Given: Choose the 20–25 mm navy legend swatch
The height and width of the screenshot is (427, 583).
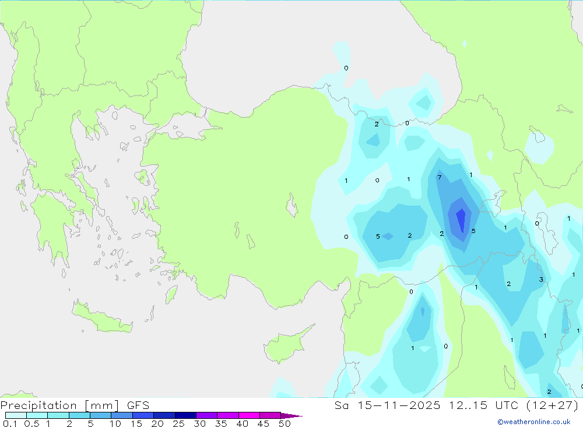Looking at the screenshot, I should (x=164, y=415).
